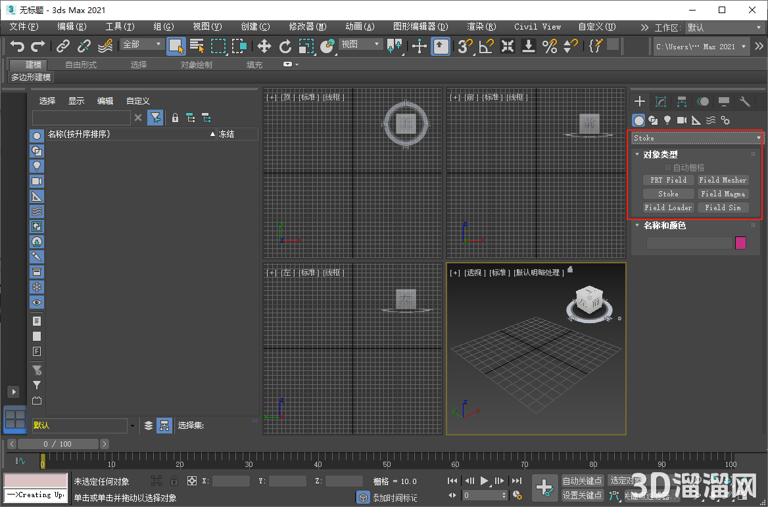Toggle Percent Snap icon
The height and width of the screenshot is (507, 768).
550,47
